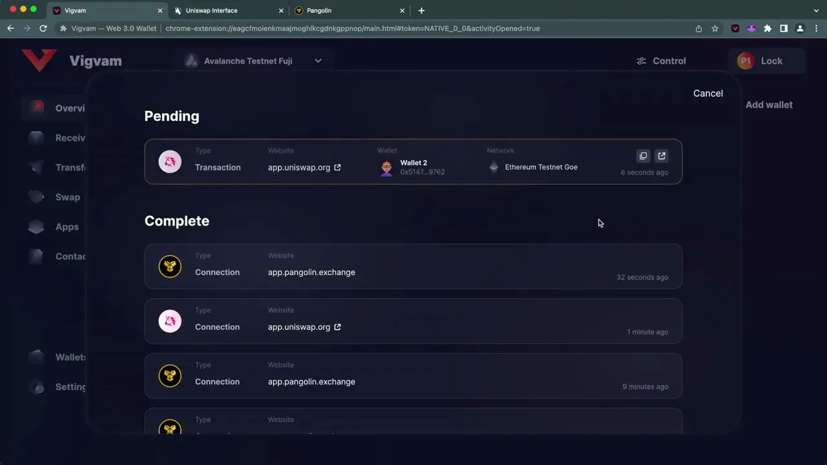This screenshot has height=465, width=827.
Task: Select wallet address 0x5147...9762
Action: 422,172
